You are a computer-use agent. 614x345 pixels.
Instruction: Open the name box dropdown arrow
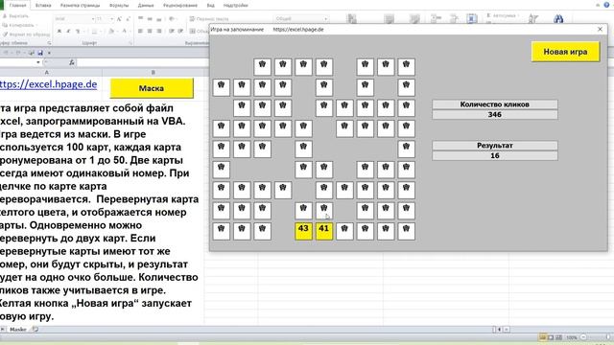tap(38, 62)
